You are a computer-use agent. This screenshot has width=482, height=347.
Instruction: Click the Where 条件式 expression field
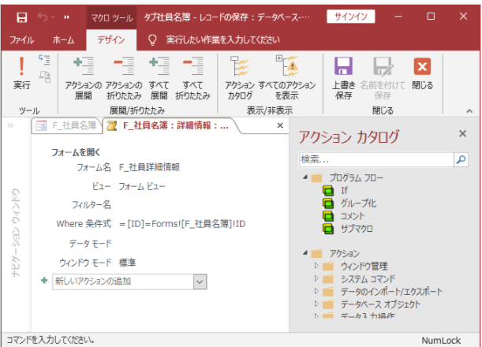[x=183, y=224]
